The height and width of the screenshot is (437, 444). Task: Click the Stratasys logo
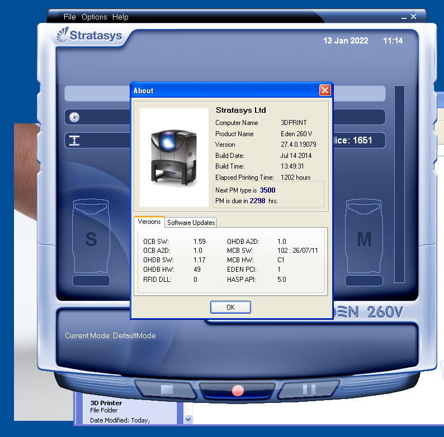89,35
